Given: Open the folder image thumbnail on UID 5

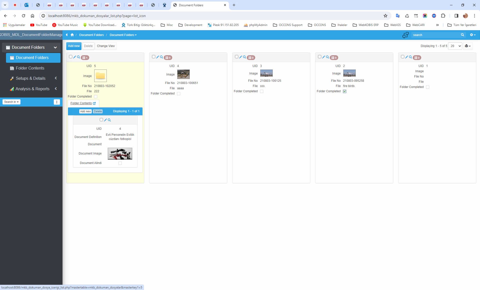Looking at the screenshot, I should pyautogui.click(x=100, y=76).
